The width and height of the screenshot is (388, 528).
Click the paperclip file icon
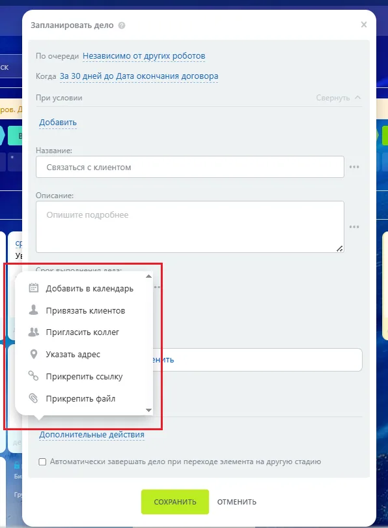coord(34,398)
